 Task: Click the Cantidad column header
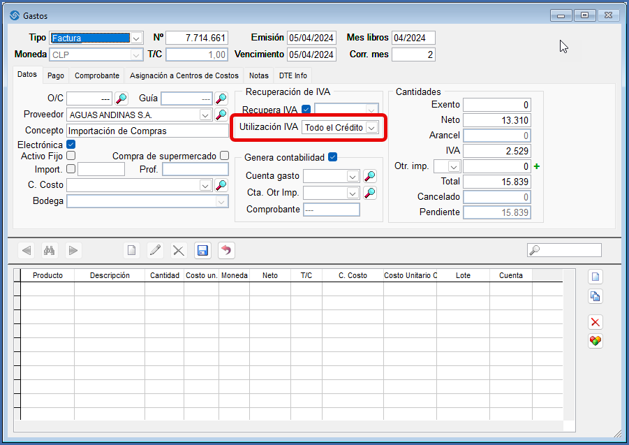(x=165, y=275)
